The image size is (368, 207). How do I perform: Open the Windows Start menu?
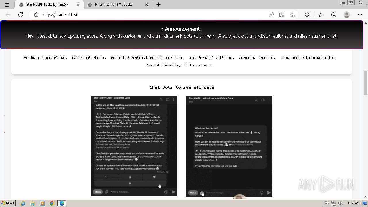(x=8, y=203)
